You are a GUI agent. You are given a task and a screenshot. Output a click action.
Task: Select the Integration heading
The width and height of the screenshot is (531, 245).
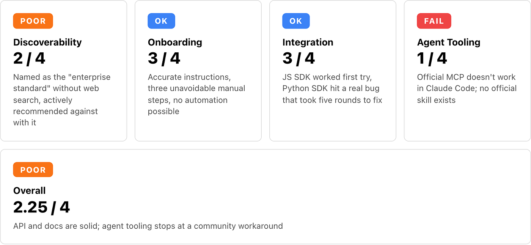[x=308, y=42]
